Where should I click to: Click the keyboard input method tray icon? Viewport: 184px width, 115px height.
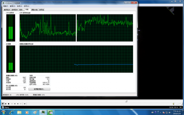pos(152,112)
